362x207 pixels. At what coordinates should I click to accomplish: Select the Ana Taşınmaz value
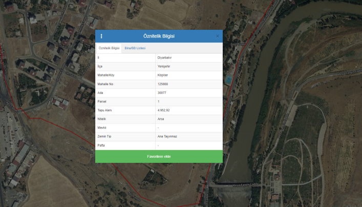pos(166,136)
